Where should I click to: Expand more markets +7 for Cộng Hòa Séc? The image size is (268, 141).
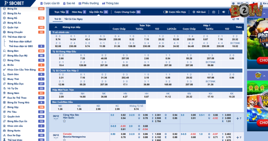239,118
